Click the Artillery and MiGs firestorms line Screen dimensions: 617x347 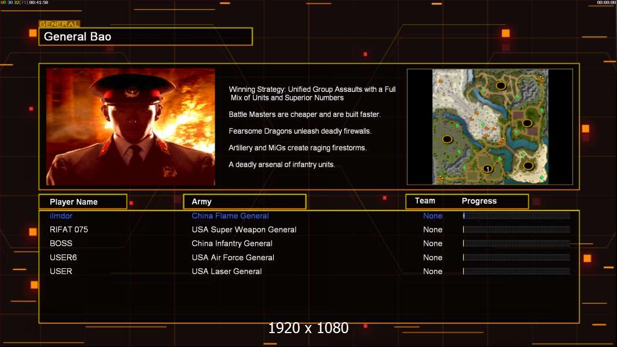pyautogui.click(x=298, y=147)
